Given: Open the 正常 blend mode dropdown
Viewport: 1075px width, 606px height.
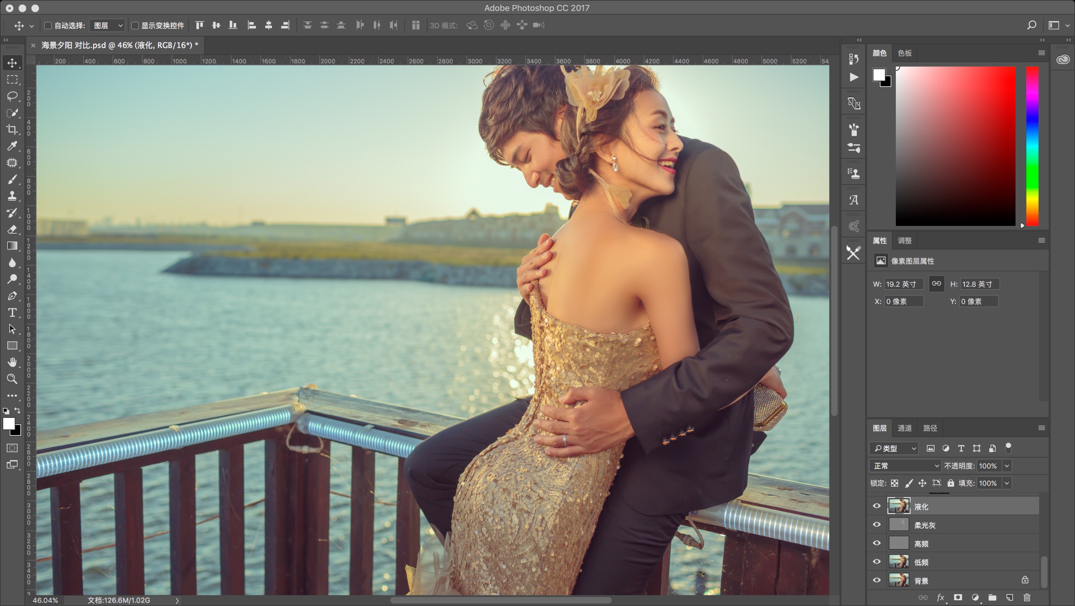Looking at the screenshot, I should point(905,466).
